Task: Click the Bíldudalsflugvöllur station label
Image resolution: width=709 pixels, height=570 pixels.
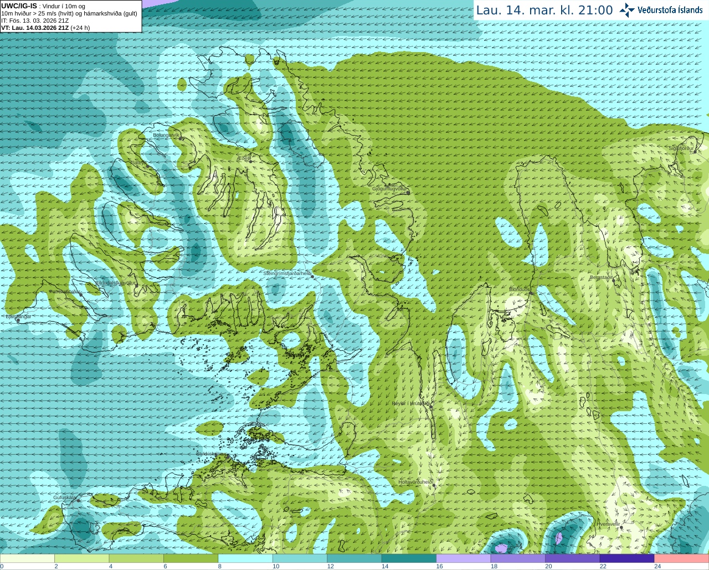Action: click(115, 282)
